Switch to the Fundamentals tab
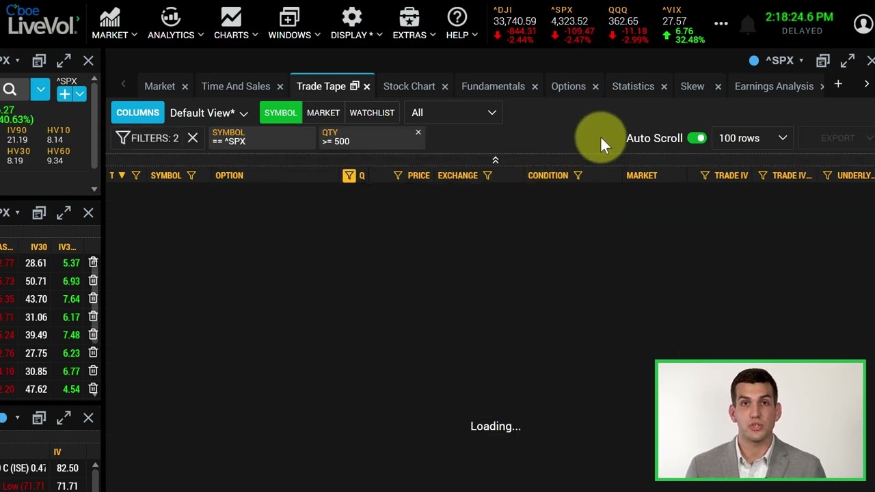This screenshot has width=875, height=492. click(493, 86)
